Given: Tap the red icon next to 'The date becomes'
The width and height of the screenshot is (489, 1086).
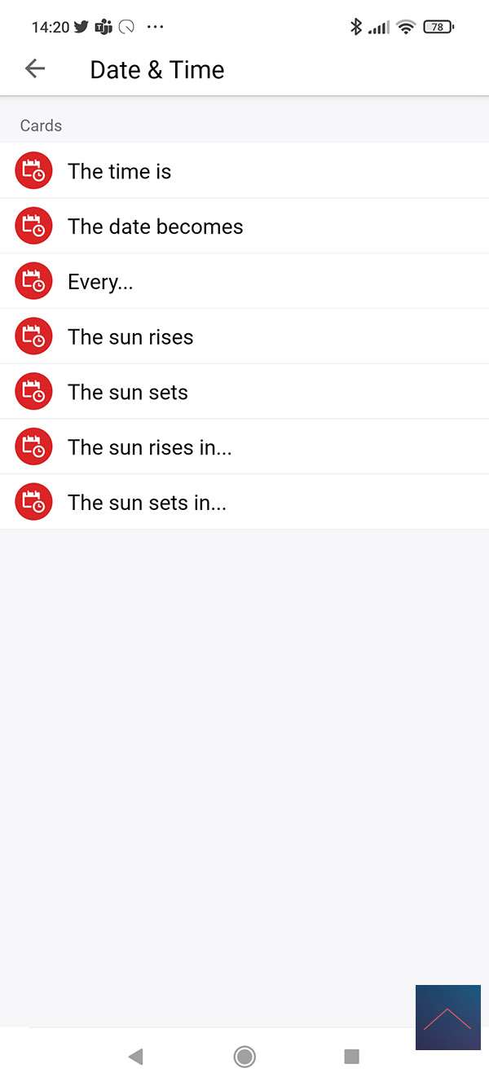Looking at the screenshot, I should [33, 226].
